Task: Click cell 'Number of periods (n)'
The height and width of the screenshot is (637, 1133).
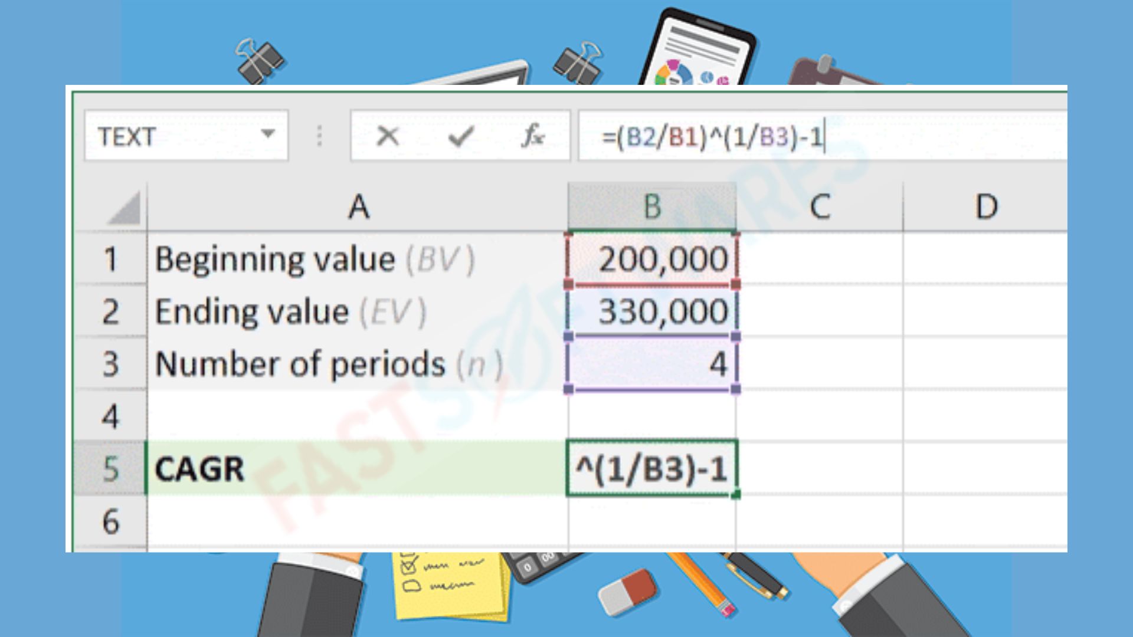Action: tap(358, 363)
